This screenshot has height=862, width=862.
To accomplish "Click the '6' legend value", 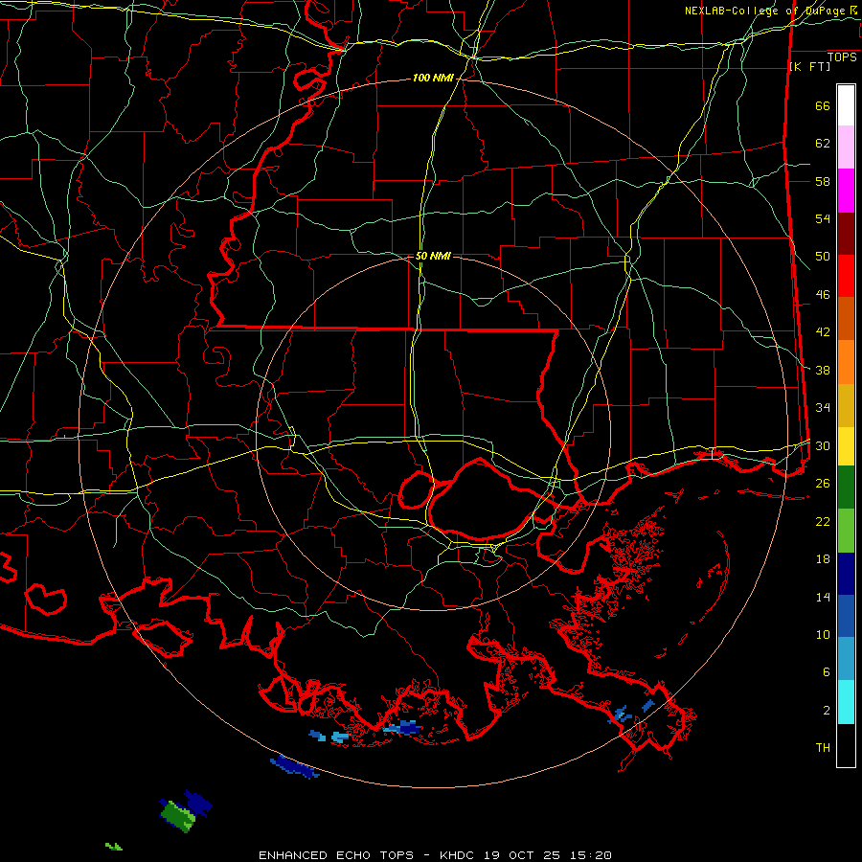I will click(827, 671).
